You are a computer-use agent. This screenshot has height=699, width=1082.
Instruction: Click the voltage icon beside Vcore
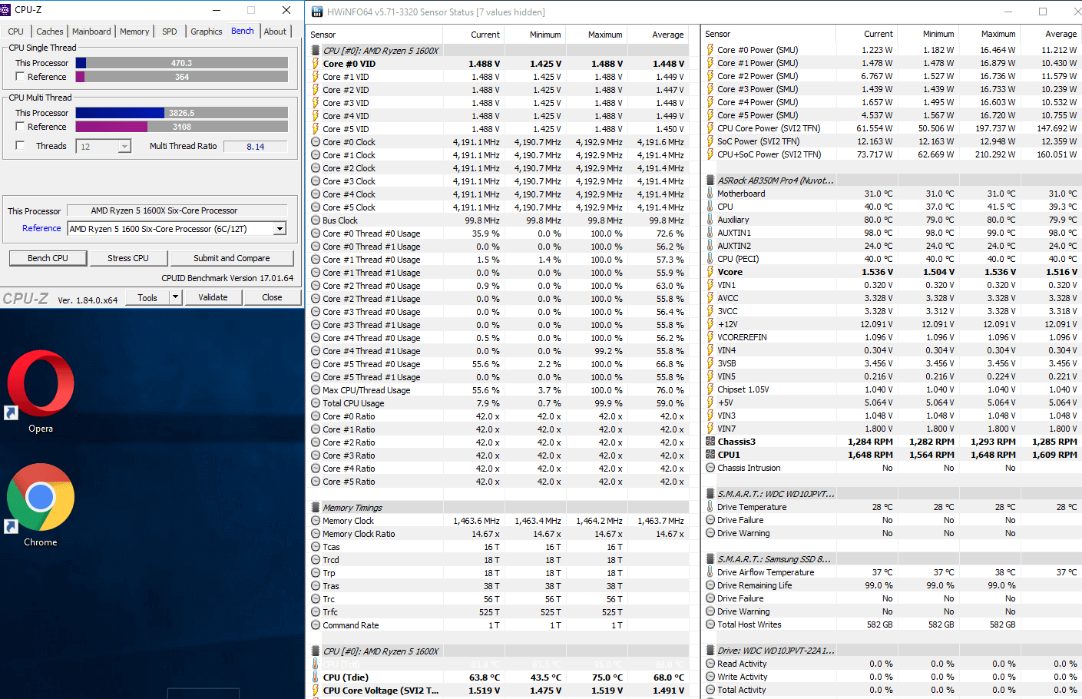click(x=710, y=272)
